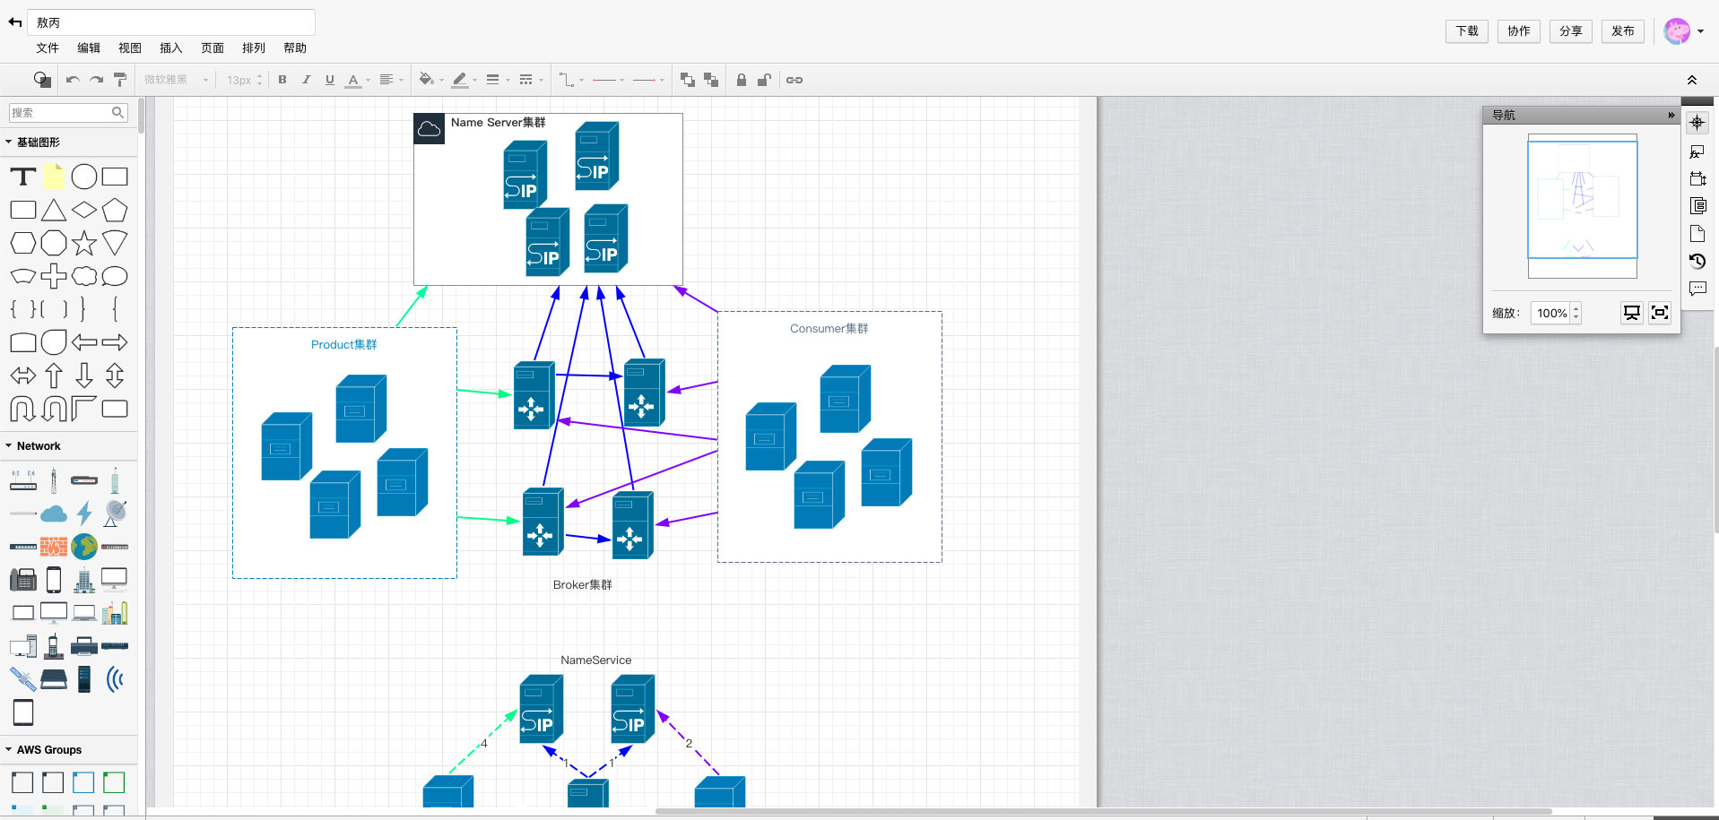Open the 排列 menu
Image resolution: width=1719 pixels, height=820 pixels.
(x=254, y=48)
